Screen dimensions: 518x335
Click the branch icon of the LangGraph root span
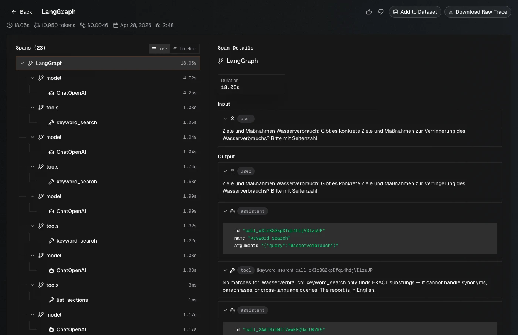(31, 63)
